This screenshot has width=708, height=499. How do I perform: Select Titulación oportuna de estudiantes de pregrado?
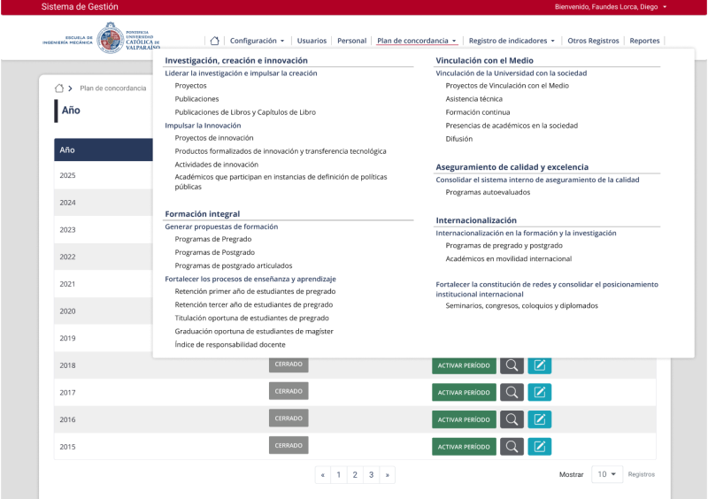coord(252,318)
